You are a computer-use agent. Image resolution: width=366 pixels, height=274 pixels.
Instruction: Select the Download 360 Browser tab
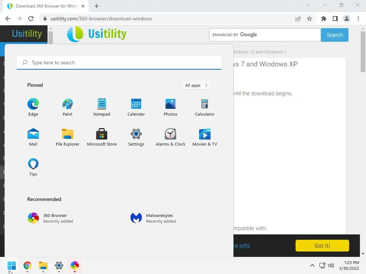pos(45,6)
